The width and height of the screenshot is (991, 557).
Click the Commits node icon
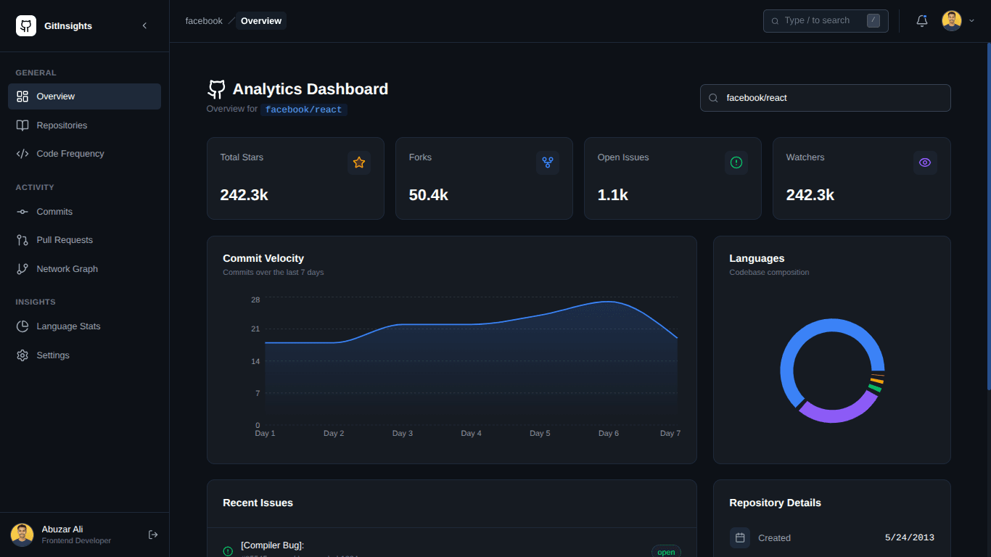tap(22, 212)
